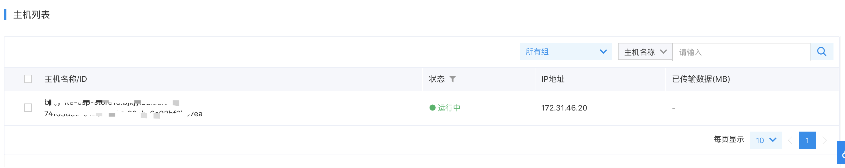Screen dimensions: 845x168
Task: Open the host name link in row
Action: [112, 103]
